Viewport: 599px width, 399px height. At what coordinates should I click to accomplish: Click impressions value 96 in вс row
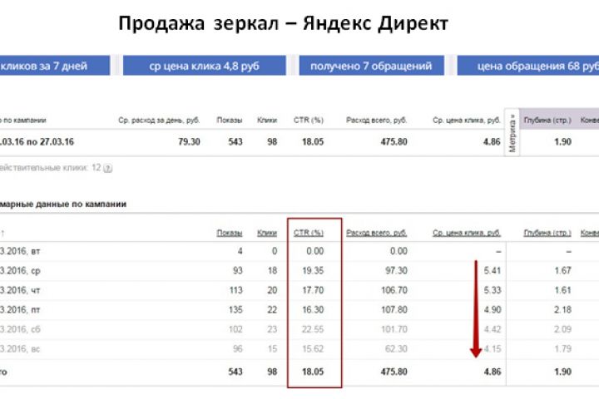click(x=238, y=348)
